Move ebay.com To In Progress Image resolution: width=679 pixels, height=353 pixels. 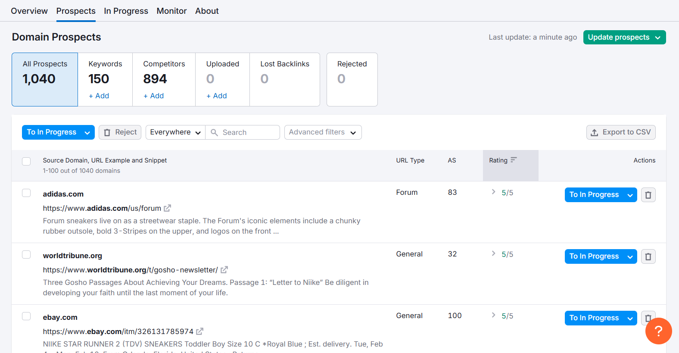(x=594, y=318)
